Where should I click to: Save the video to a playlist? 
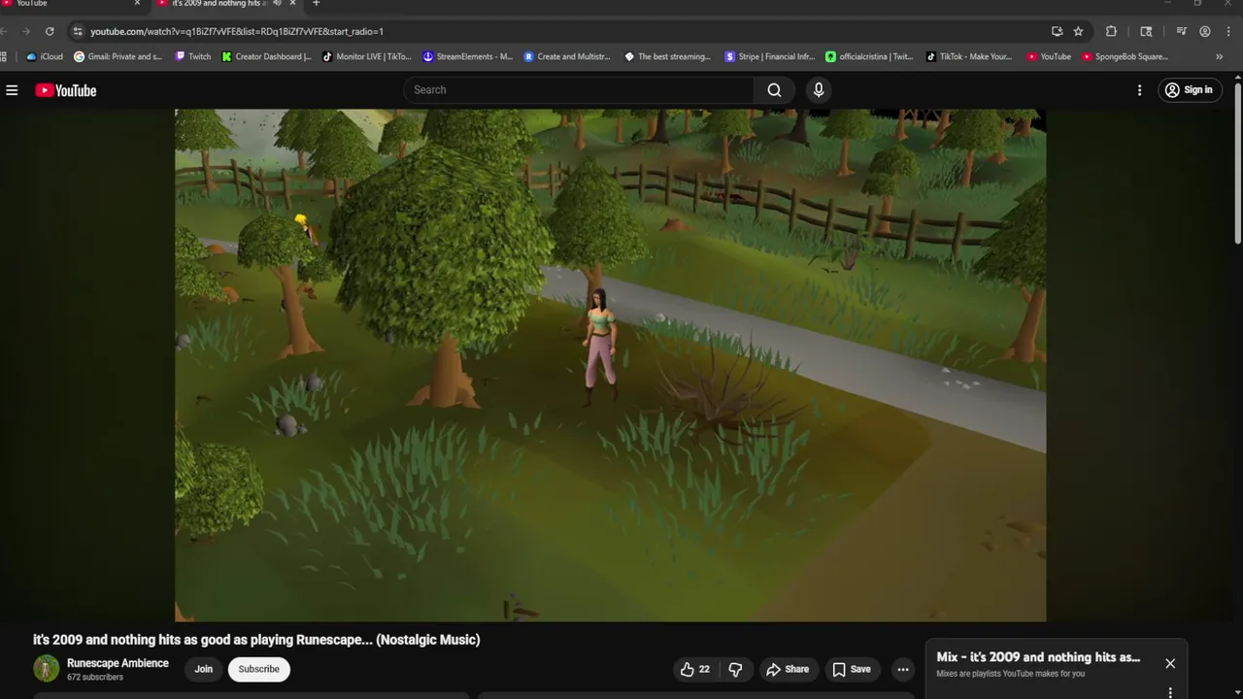pyautogui.click(x=852, y=669)
